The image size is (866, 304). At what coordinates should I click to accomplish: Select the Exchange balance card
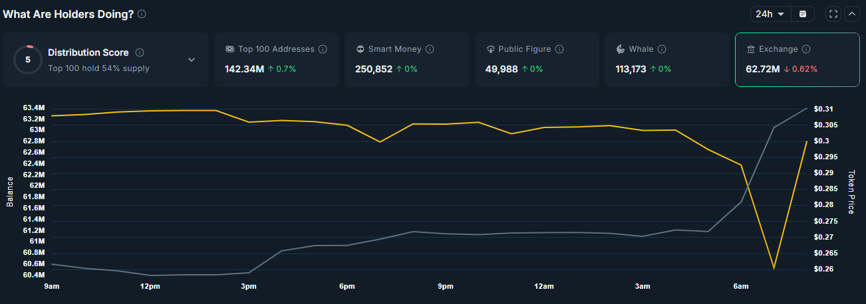pyautogui.click(x=797, y=59)
